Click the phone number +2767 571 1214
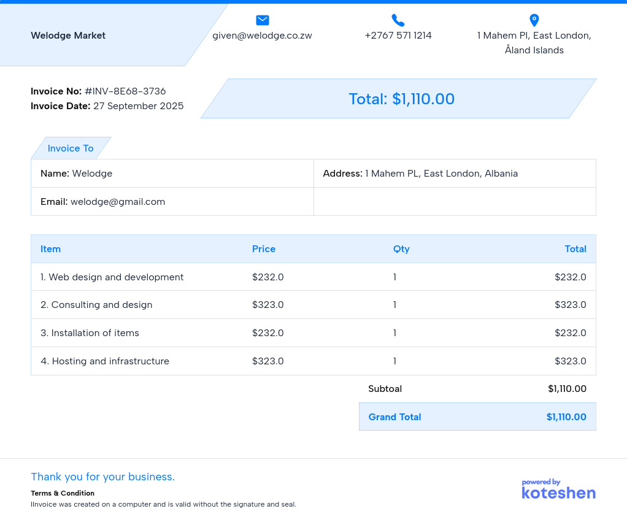627x522 pixels. click(x=398, y=36)
